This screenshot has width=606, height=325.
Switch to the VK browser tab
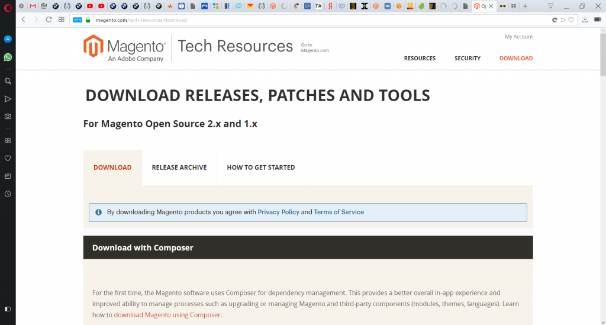387,6
